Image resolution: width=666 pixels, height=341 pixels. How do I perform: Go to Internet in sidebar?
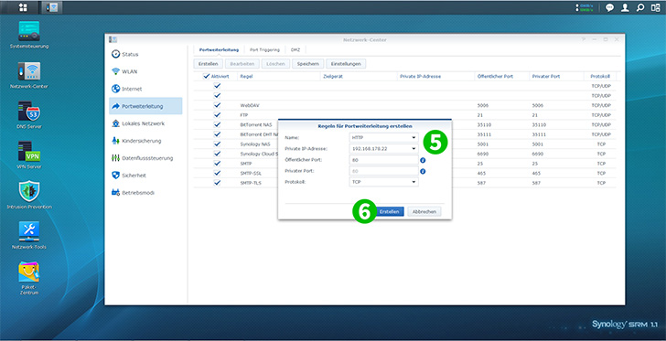pos(145,89)
